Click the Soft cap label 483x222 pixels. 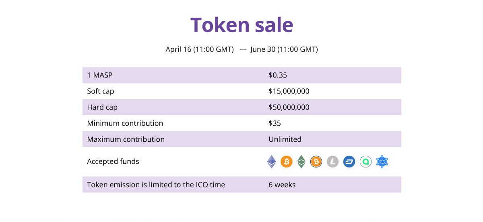tap(101, 91)
